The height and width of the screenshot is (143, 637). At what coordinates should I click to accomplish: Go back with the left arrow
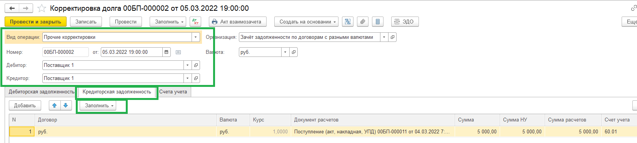12,8
